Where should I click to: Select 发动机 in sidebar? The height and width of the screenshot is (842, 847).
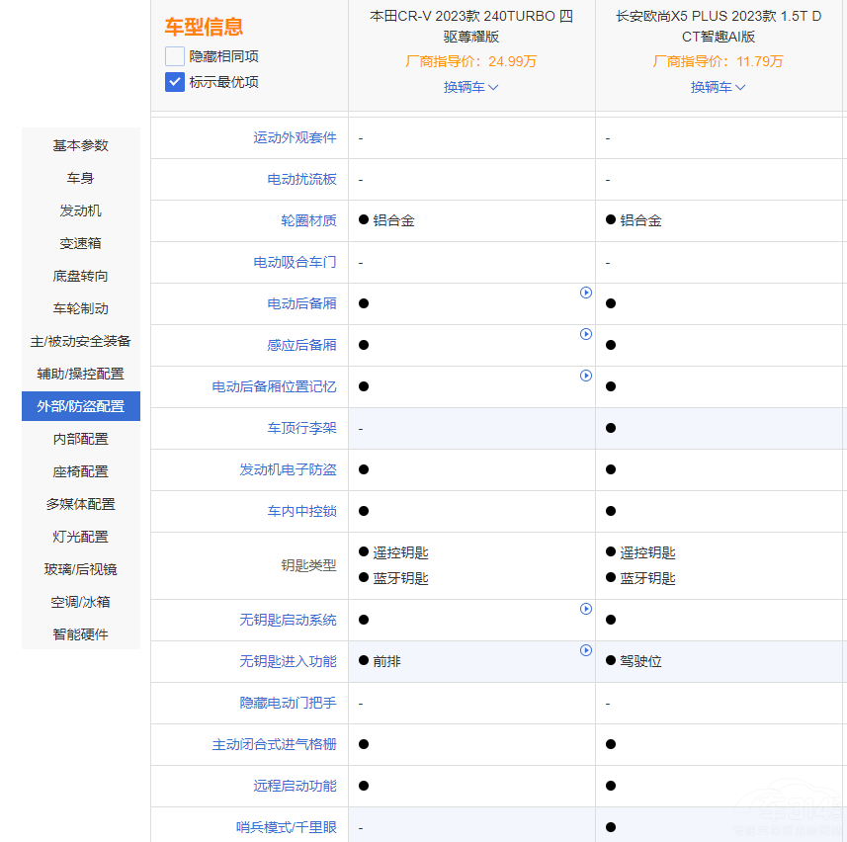point(81,210)
